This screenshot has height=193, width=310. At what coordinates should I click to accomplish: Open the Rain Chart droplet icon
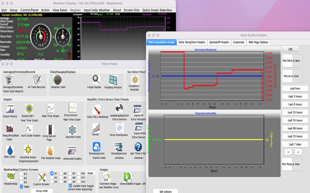coord(10,150)
